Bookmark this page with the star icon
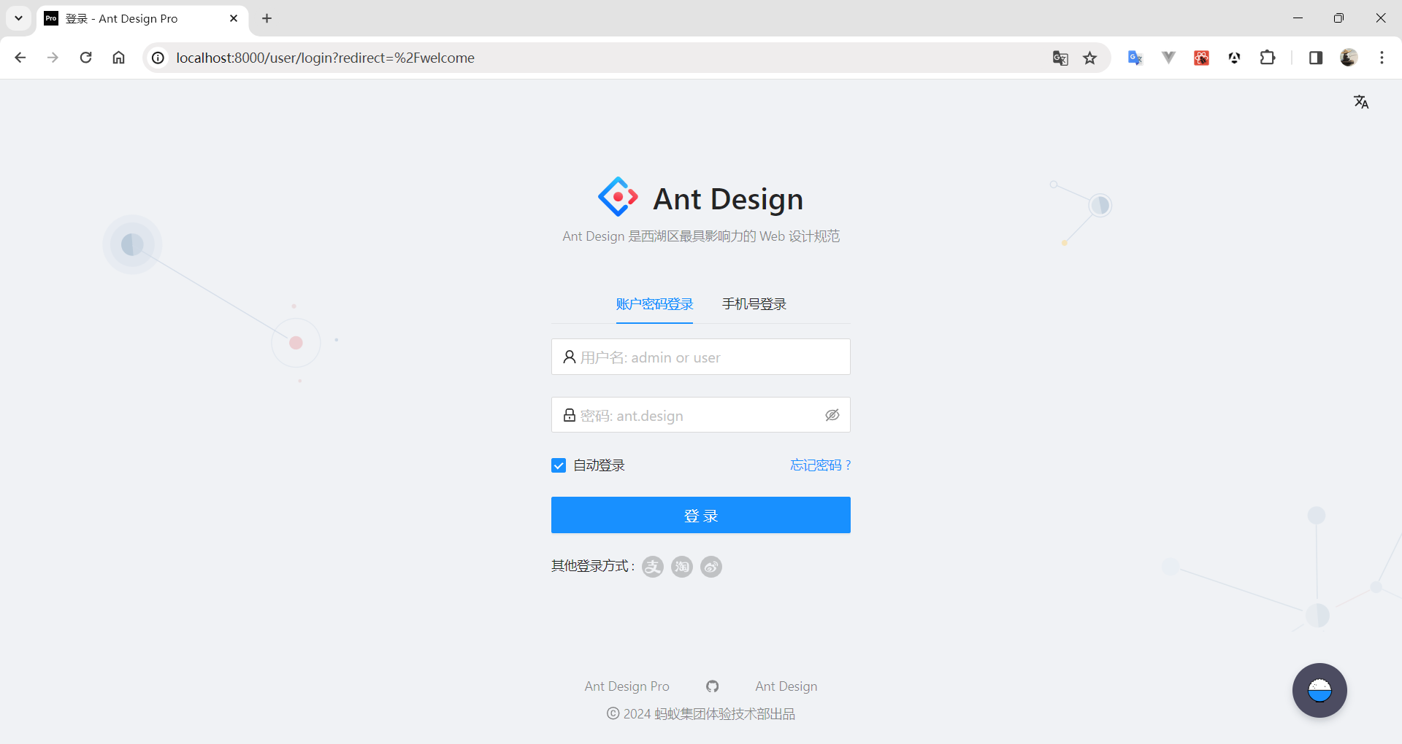Image resolution: width=1402 pixels, height=744 pixels. pos(1090,58)
